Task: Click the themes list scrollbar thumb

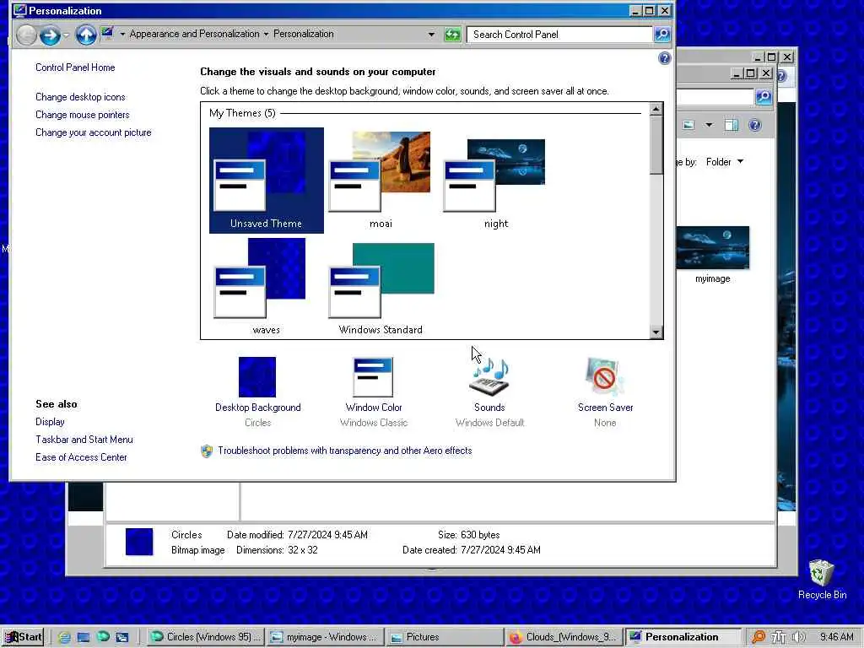Action: [x=656, y=145]
